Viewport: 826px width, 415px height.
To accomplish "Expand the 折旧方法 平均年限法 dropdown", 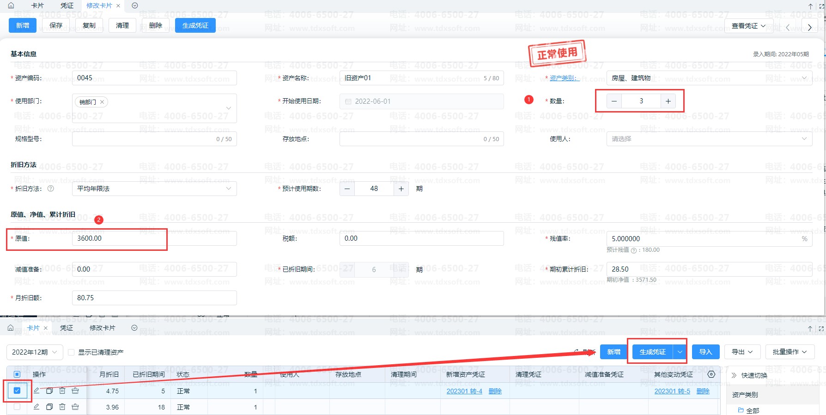I will [154, 189].
